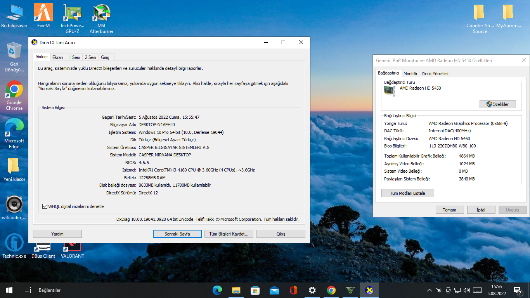Click the Internal DAC(400MHz) value
The height and width of the screenshot is (298, 530).
point(450,131)
